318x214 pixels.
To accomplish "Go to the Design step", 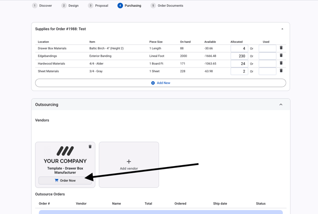I will click(70, 6).
